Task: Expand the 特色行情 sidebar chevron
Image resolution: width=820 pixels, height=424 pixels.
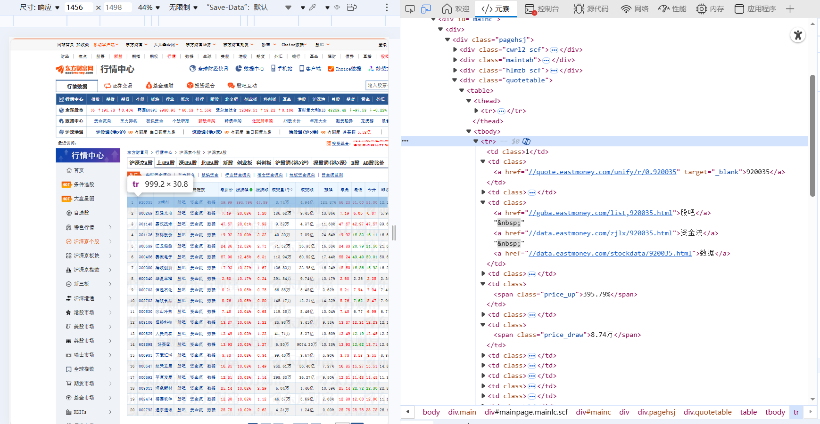Action: coord(110,227)
